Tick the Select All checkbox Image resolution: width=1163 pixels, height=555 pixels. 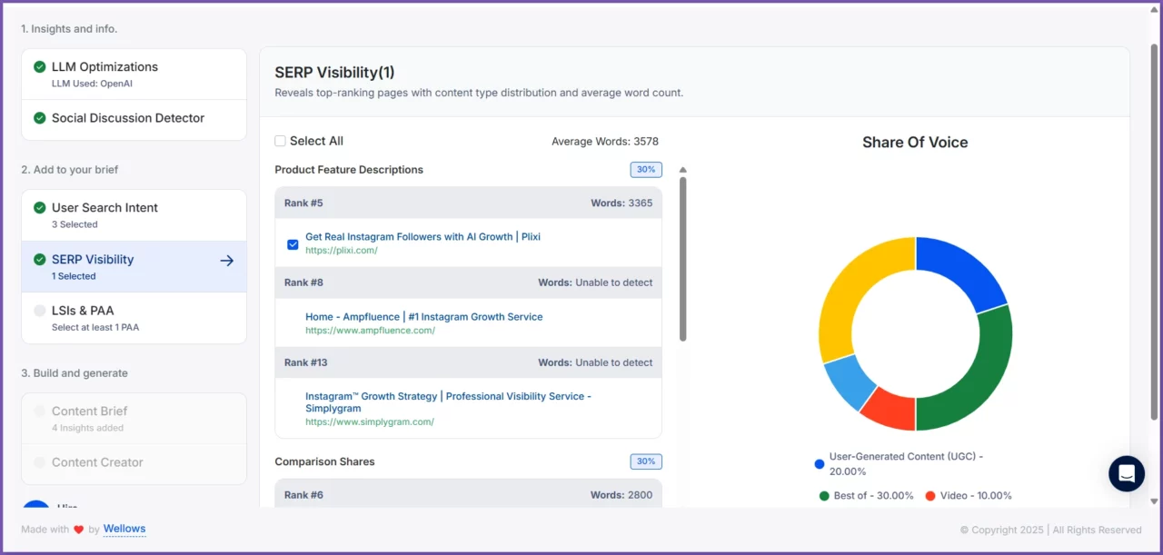pyautogui.click(x=281, y=141)
